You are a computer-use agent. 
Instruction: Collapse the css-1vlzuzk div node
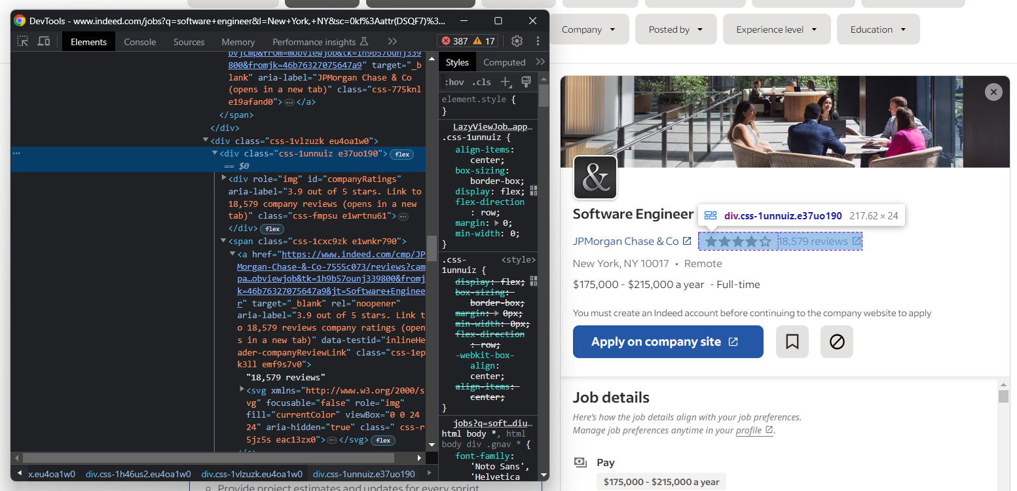click(206, 141)
